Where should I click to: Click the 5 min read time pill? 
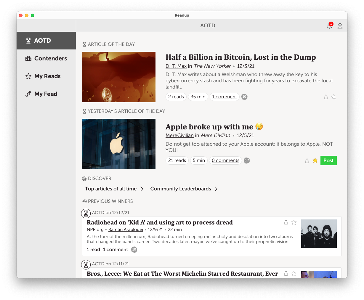pos(199,161)
